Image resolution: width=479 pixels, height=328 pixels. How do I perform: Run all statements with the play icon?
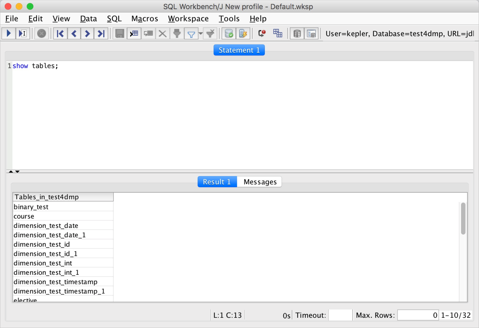point(9,33)
